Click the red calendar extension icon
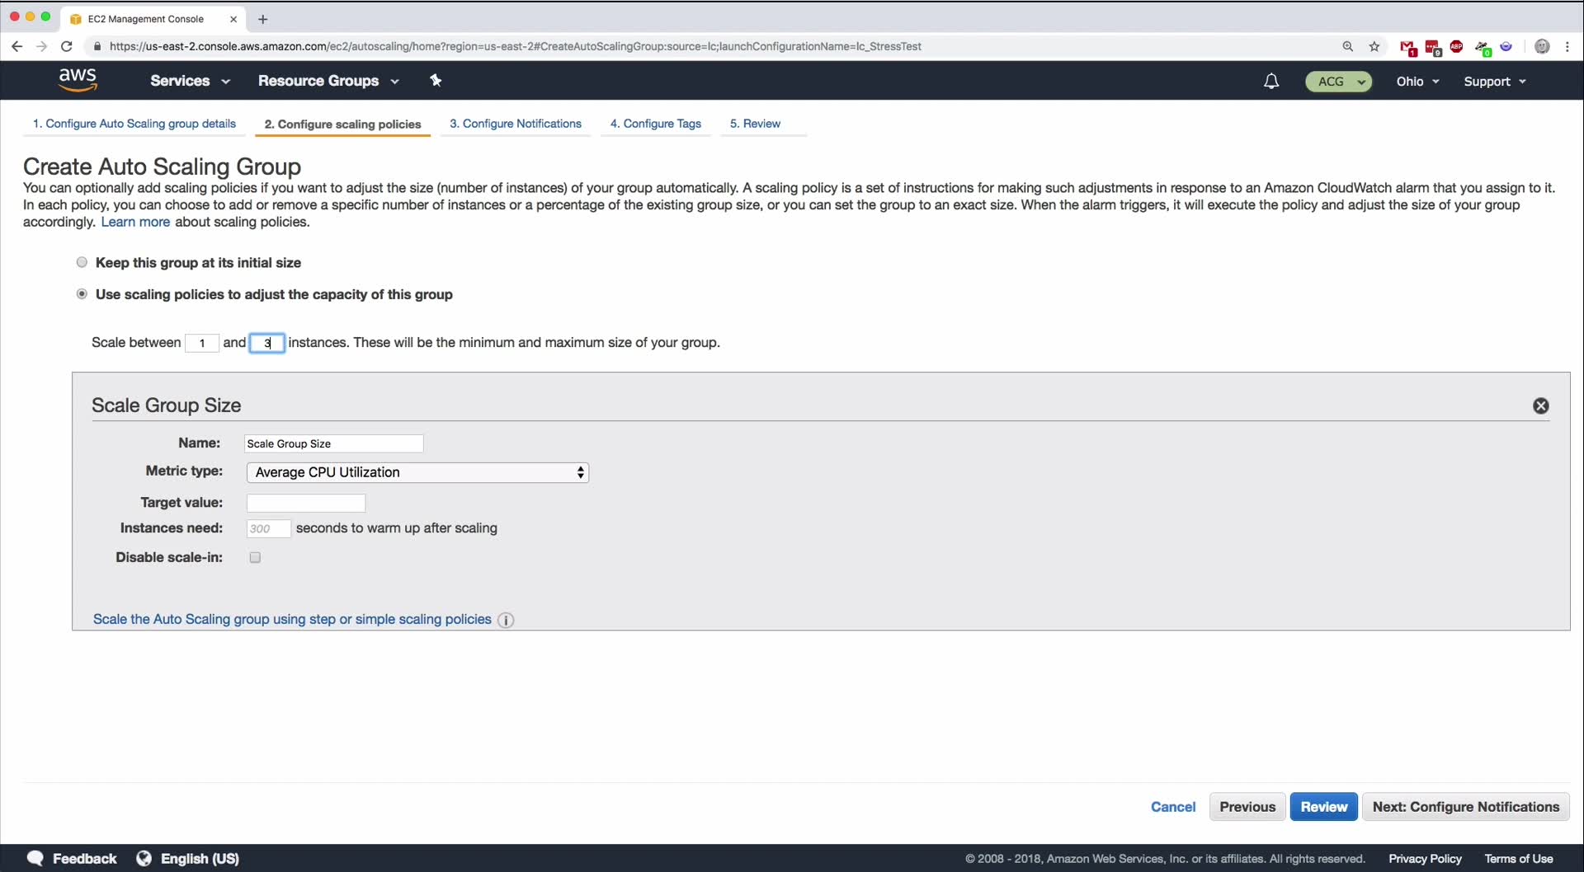This screenshot has height=872, width=1584. click(1433, 47)
